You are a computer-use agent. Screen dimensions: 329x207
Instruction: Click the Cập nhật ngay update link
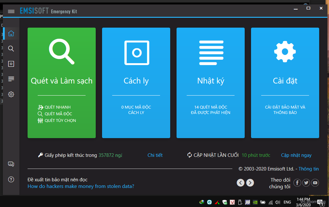(x=296, y=155)
